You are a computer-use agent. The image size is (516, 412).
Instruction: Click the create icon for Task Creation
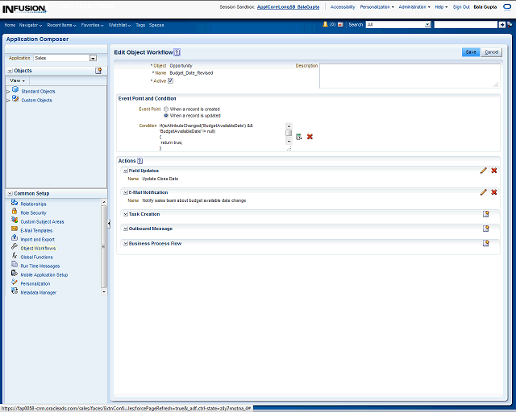tap(485, 215)
